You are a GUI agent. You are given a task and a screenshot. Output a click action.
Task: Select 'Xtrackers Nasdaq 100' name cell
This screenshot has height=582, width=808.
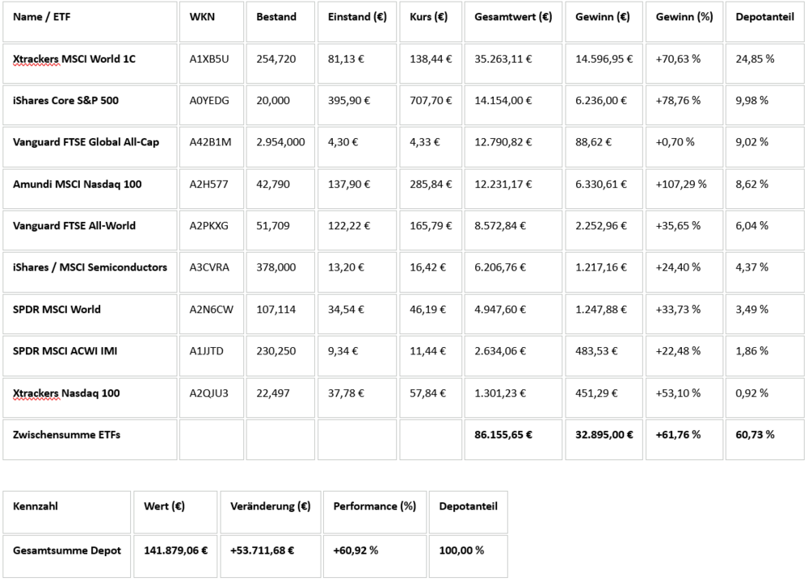coord(90,398)
